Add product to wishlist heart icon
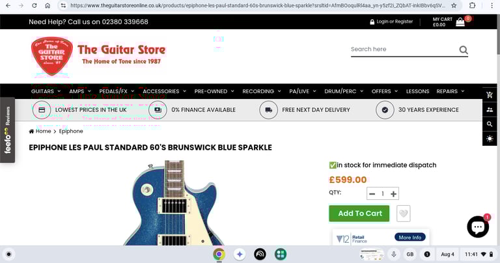This screenshot has width=500, height=263. (404, 214)
